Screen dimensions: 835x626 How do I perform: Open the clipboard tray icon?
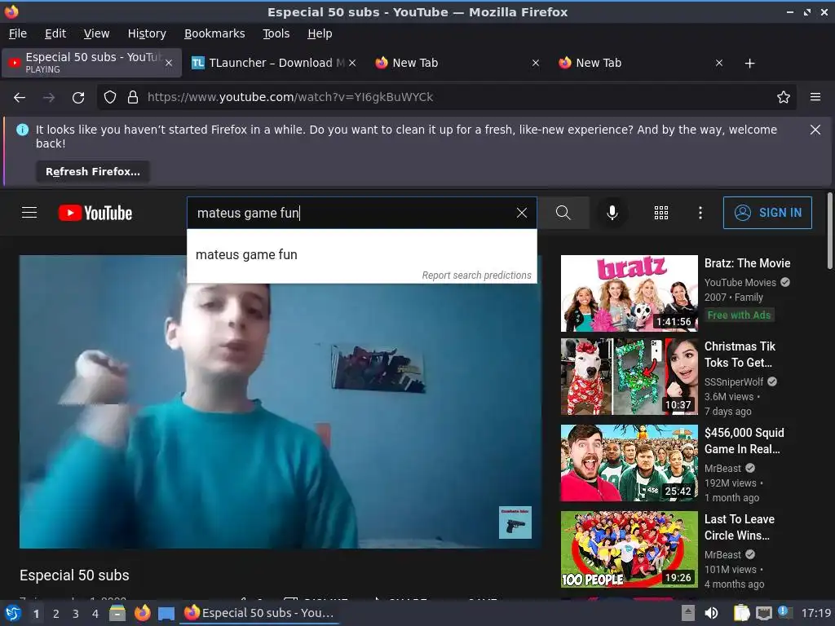pyautogui.click(x=740, y=613)
